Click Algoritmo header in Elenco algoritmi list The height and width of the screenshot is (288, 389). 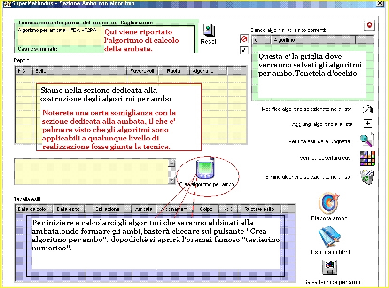tap(313, 40)
